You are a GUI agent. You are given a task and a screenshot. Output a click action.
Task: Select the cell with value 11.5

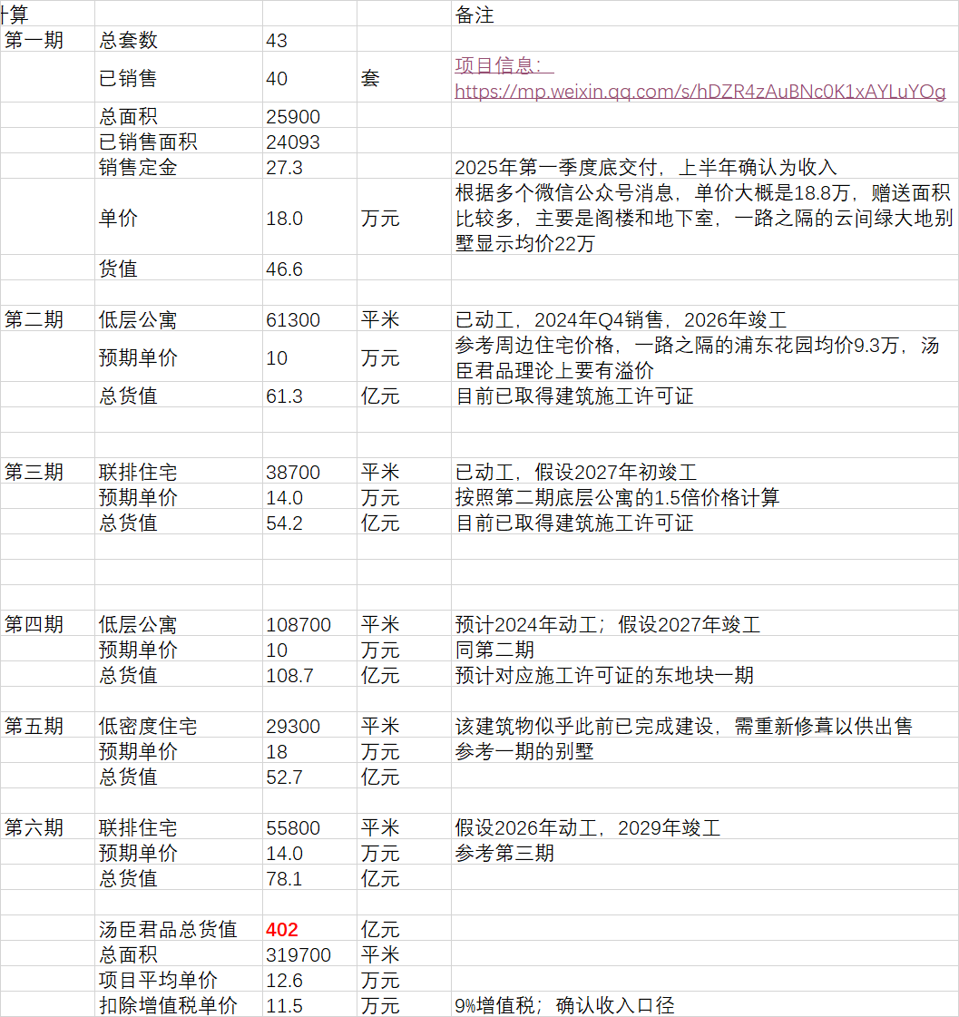[309, 1004]
